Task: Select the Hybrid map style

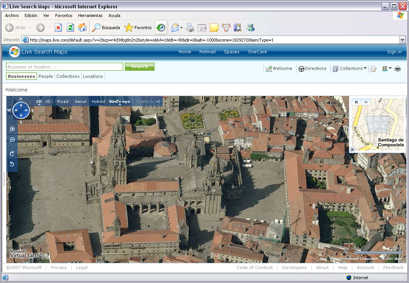Action: [98, 101]
